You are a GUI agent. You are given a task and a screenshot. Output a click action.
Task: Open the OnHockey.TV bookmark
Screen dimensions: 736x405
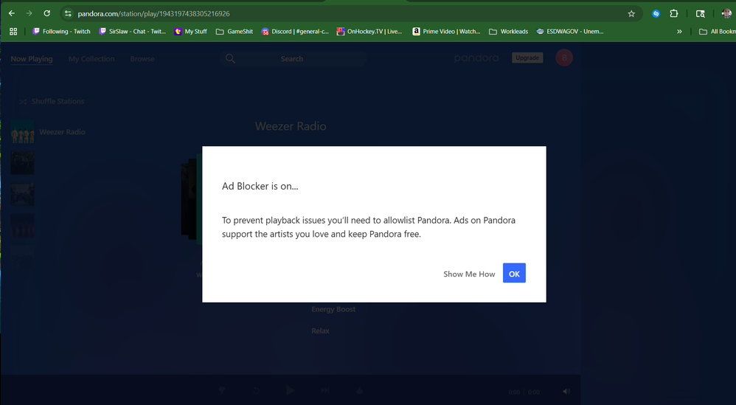coord(369,32)
